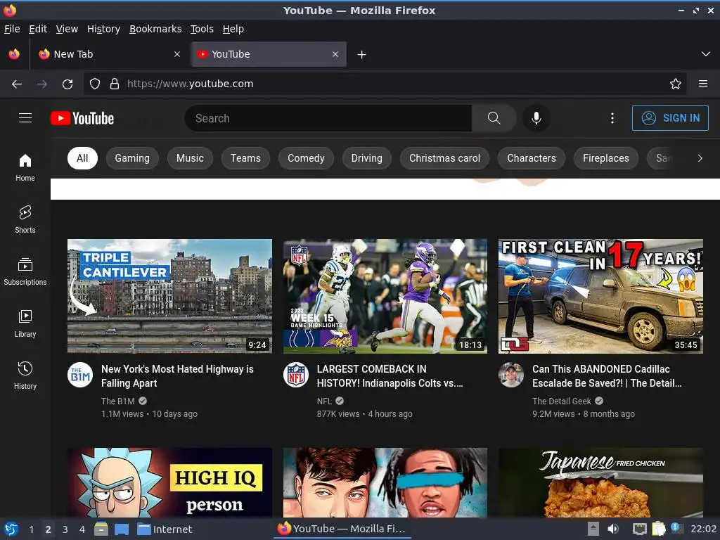Open tracking protection shield icon
Viewport: 720px width, 540px height.
95,84
